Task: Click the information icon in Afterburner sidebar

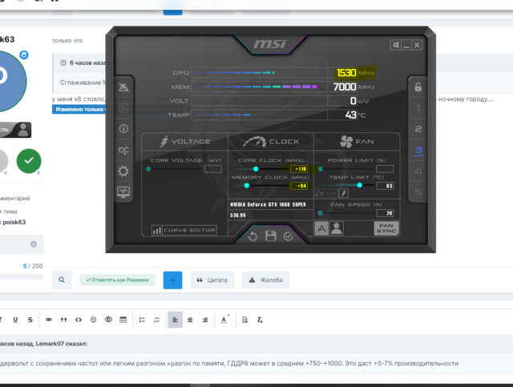Action: pyautogui.click(x=123, y=128)
